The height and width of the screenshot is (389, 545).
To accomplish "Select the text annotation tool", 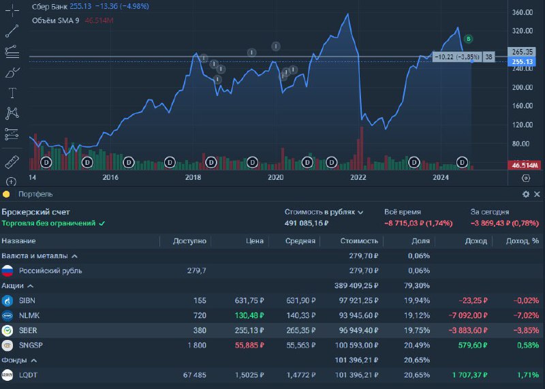I will (x=12, y=93).
